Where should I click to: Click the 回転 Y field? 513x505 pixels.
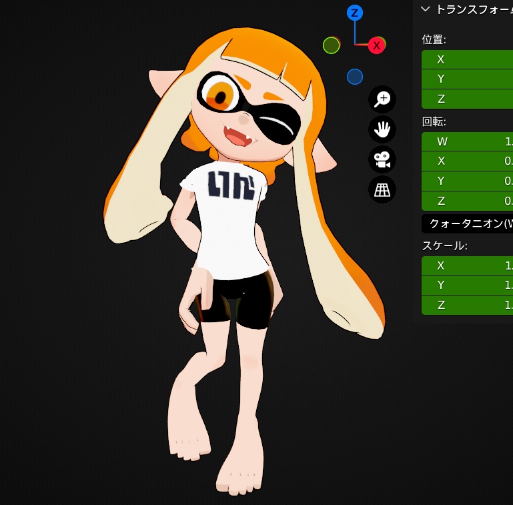click(x=468, y=181)
